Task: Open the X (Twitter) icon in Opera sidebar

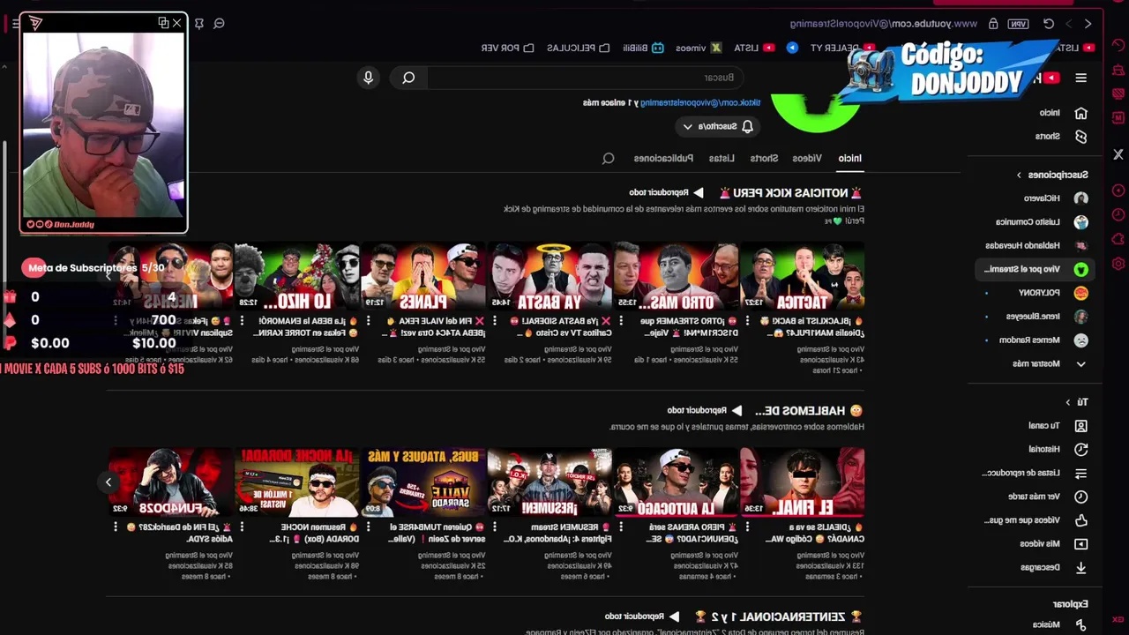Action: (1118, 154)
